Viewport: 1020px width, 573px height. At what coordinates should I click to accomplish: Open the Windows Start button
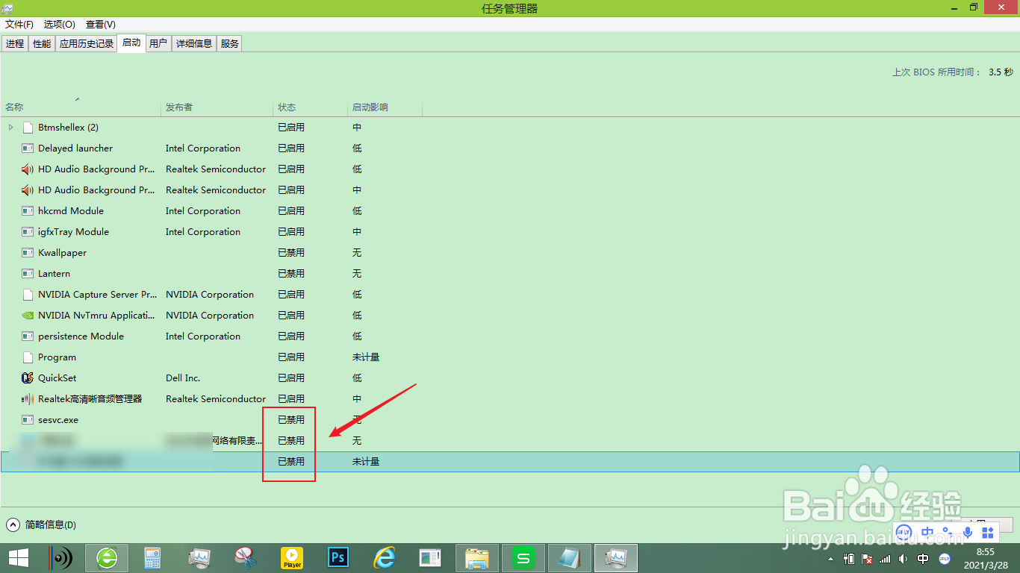tap(19, 558)
